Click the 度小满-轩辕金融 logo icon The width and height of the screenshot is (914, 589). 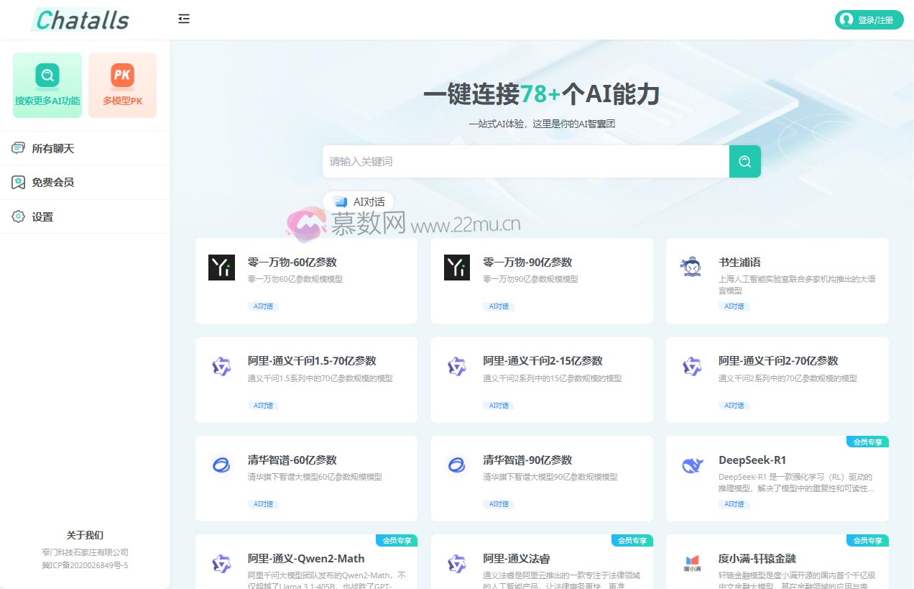pyautogui.click(x=692, y=563)
